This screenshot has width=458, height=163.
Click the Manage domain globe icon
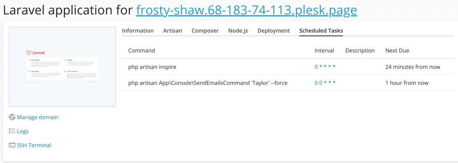coord(12,117)
